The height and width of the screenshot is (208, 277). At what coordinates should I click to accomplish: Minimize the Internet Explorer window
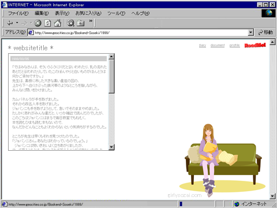coord(260,5)
